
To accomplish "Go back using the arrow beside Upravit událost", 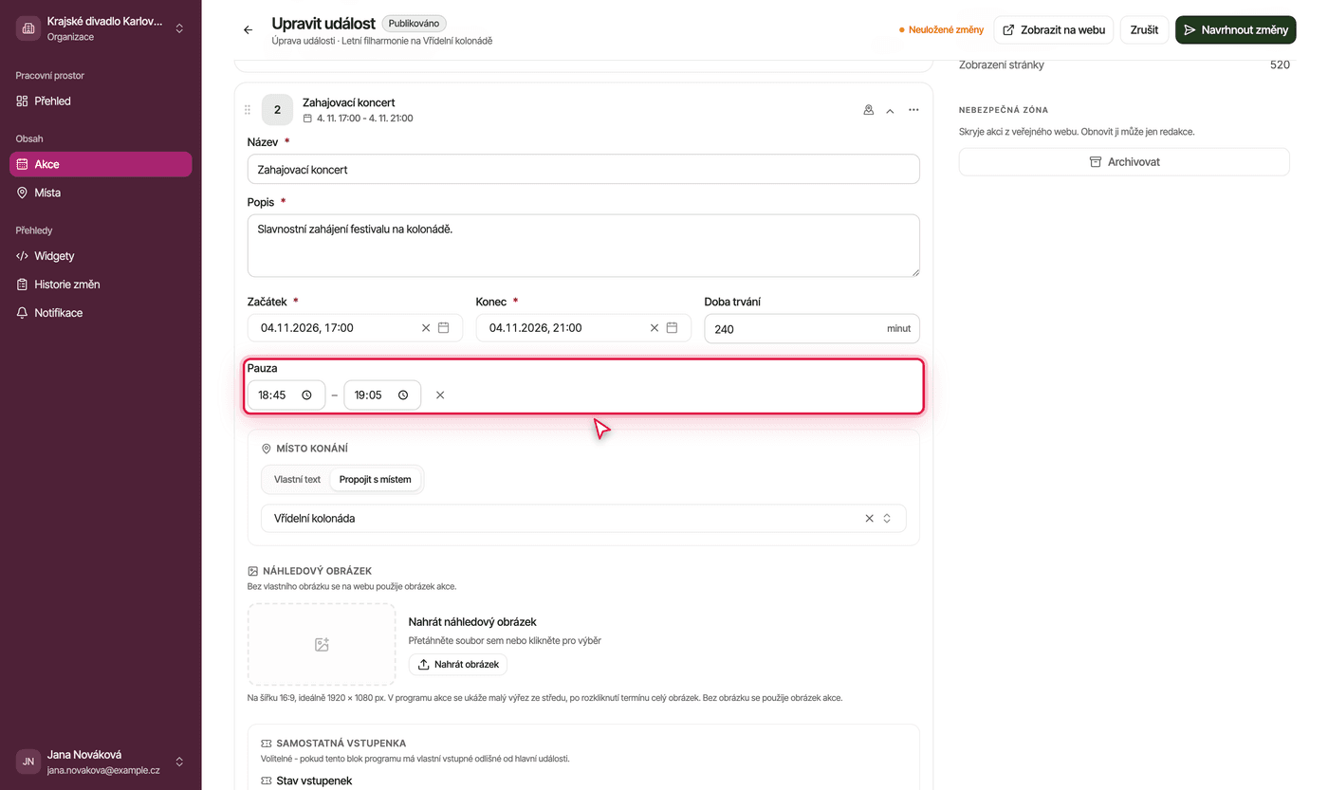I will click(249, 30).
